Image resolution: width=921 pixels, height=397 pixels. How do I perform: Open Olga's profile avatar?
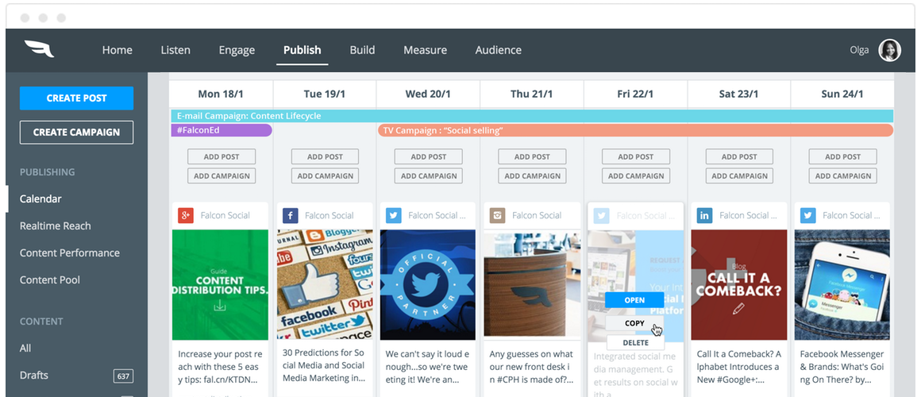click(889, 51)
